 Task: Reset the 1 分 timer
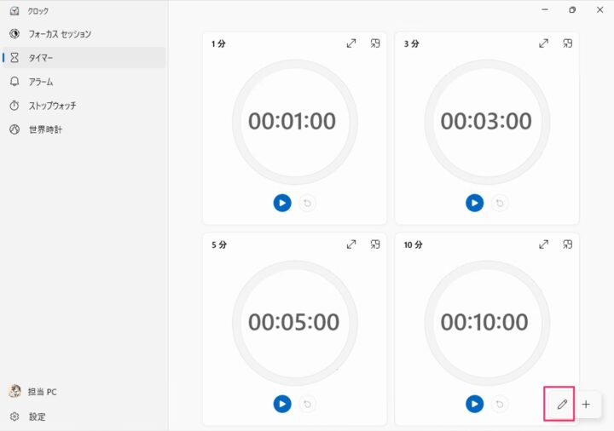click(x=307, y=203)
